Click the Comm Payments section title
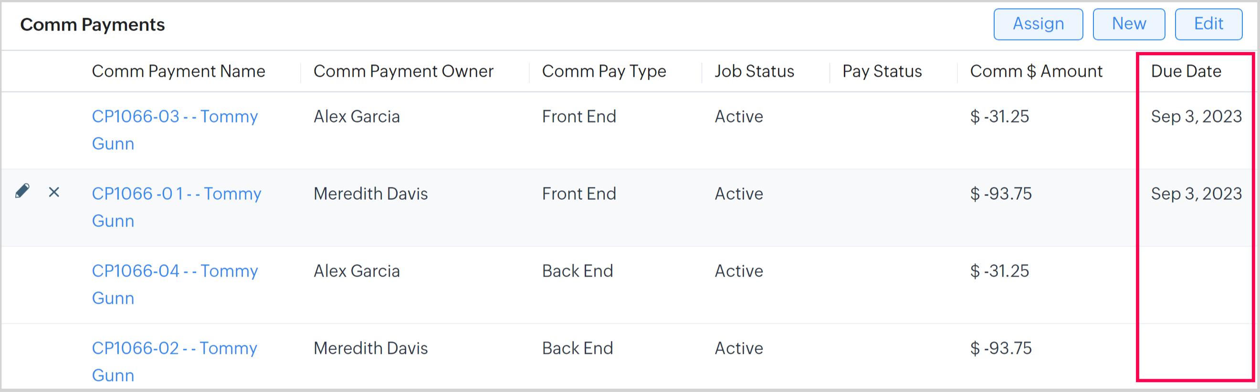This screenshot has height=392, width=1260. click(x=93, y=24)
